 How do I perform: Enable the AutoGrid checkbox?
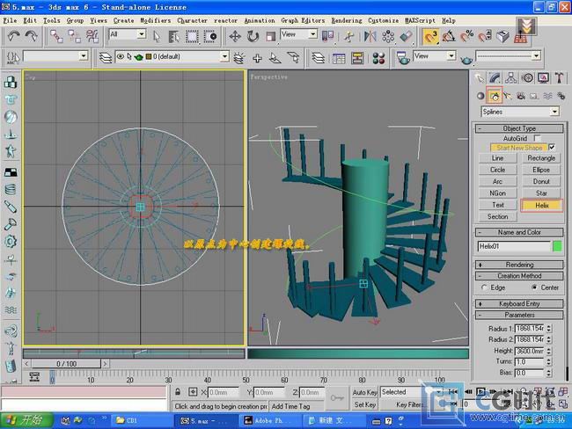[x=537, y=138]
